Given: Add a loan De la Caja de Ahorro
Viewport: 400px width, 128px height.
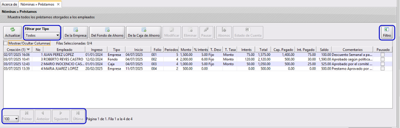Looking at the screenshot, I should pyautogui.click(x=144, y=33).
